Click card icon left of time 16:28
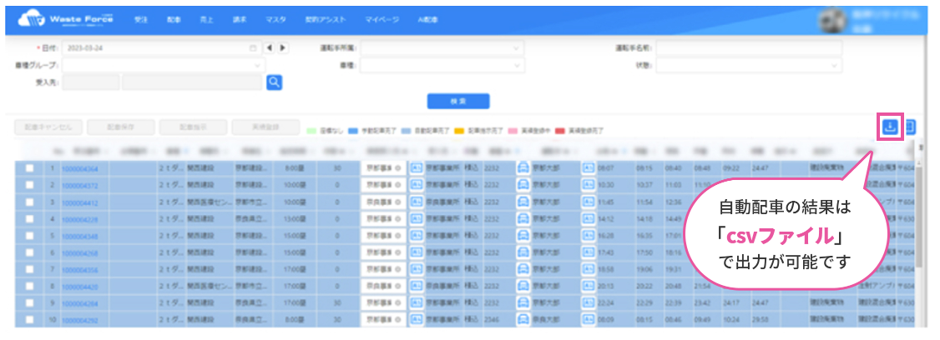Viewport: 940px width, 340px height. [x=588, y=236]
